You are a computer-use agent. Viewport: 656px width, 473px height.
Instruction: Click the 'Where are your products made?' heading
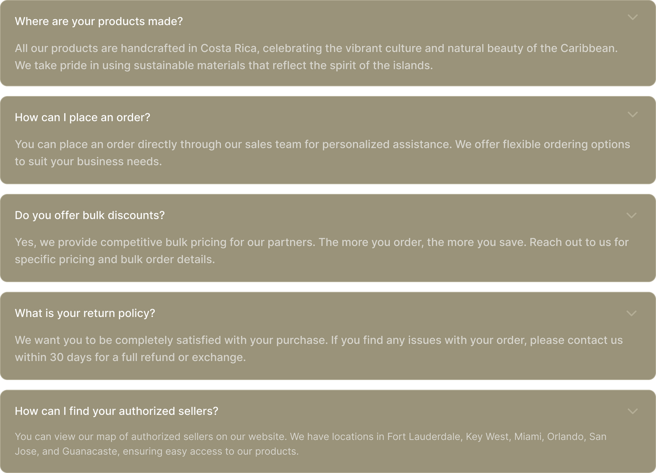pos(99,21)
